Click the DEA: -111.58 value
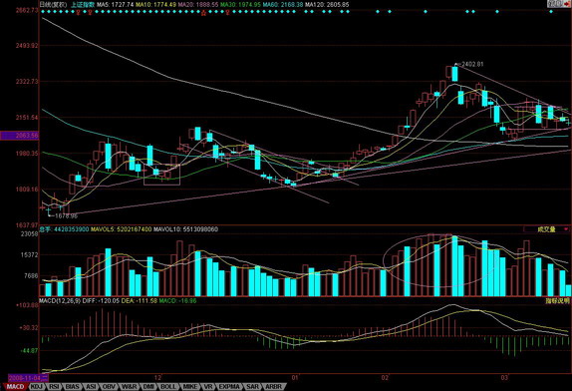This screenshot has height=391, width=572. click(x=139, y=301)
